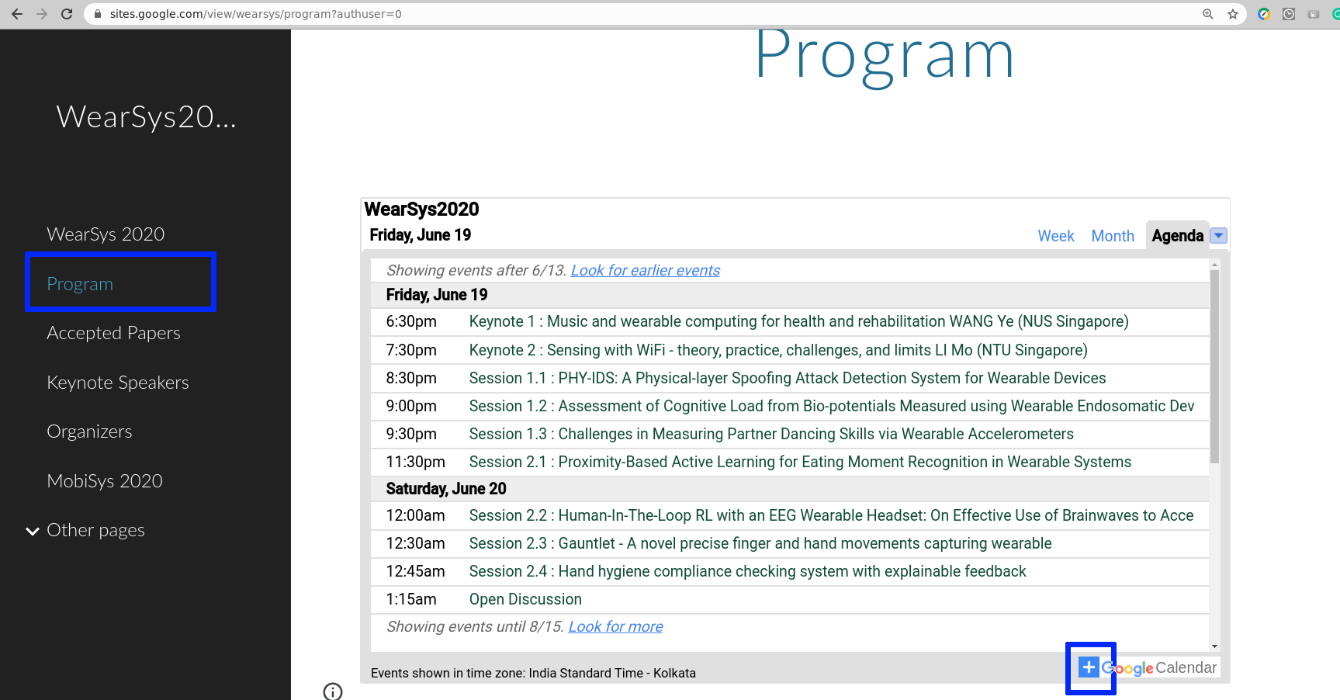The image size is (1340, 700).
Task: Click the 9:00pm time cell
Action: (411, 406)
